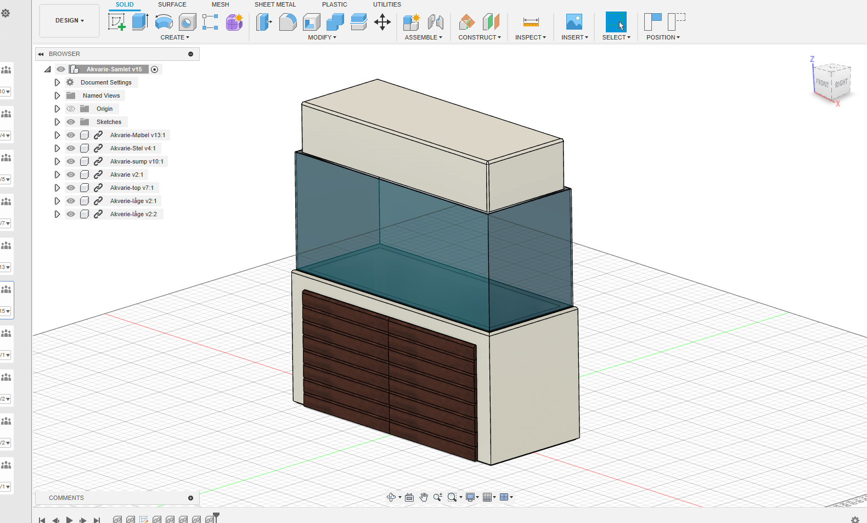The height and width of the screenshot is (523, 867).
Task: Show the hidden Origin folder
Action: pos(71,109)
